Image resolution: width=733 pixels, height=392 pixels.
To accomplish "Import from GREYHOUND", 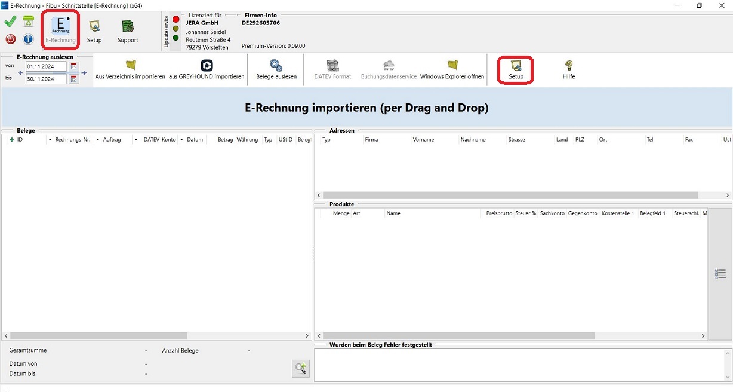I will coord(207,70).
